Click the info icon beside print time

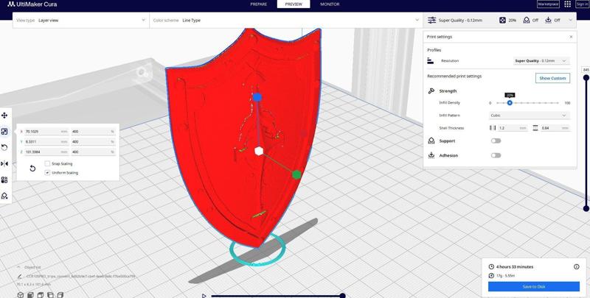coord(577,267)
